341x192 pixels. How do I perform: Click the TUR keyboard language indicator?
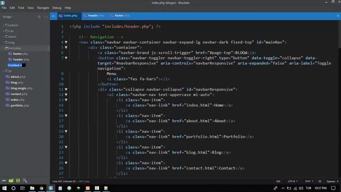pyautogui.click(x=308, y=188)
